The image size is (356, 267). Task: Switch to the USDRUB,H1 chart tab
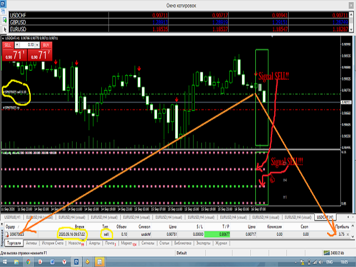[x=12, y=217]
